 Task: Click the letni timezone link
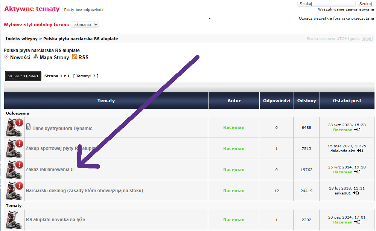[x=367, y=39]
